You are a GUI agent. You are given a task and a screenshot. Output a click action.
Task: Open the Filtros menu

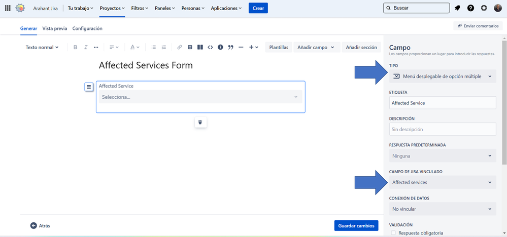tap(140, 8)
